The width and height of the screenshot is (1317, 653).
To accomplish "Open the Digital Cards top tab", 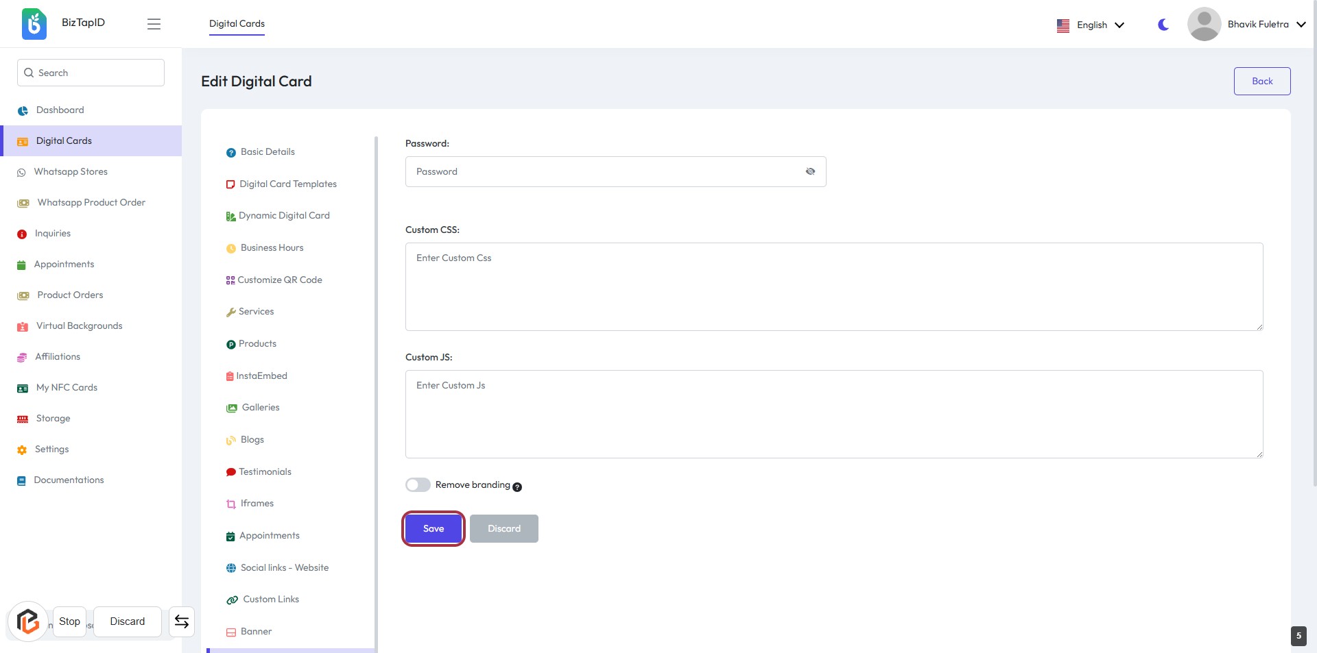I will click(237, 23).
